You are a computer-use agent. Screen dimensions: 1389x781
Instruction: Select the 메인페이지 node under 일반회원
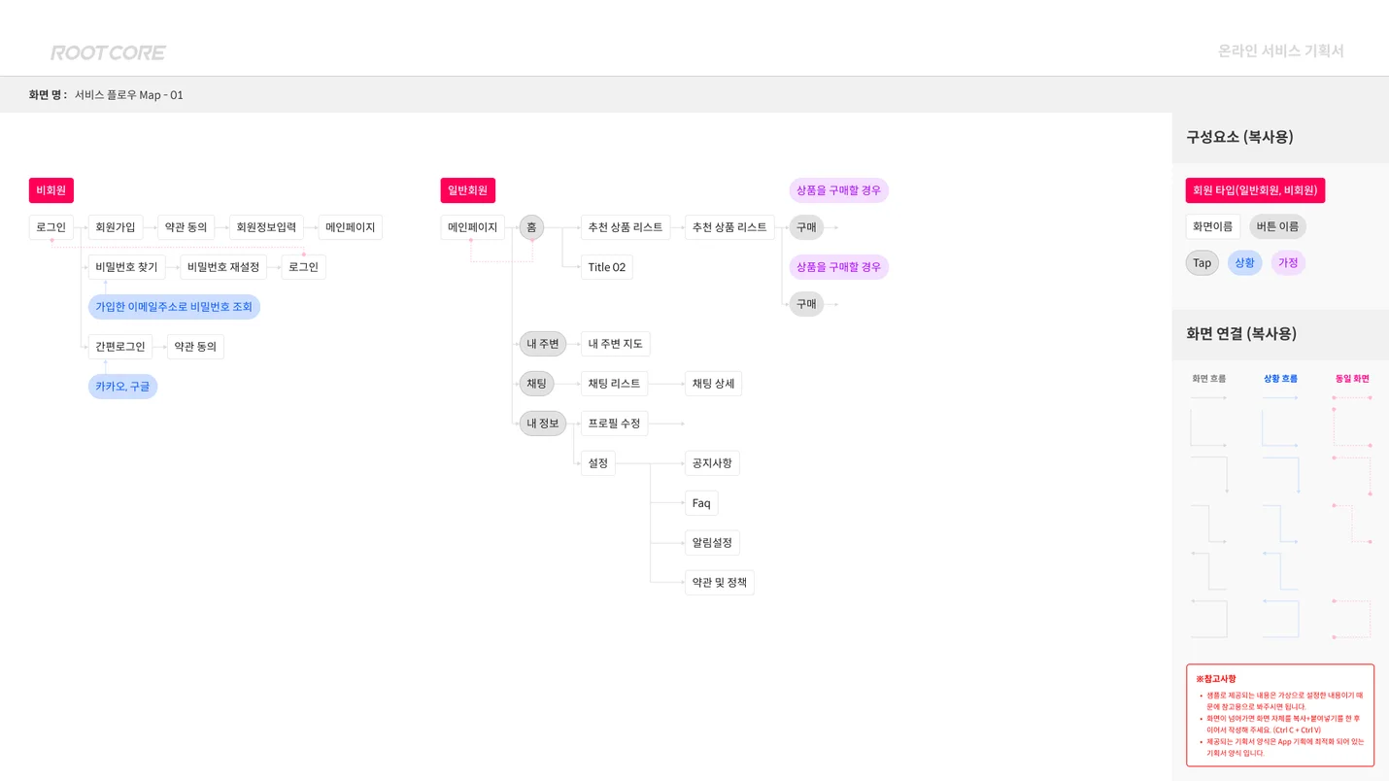[x=473, y=227]
